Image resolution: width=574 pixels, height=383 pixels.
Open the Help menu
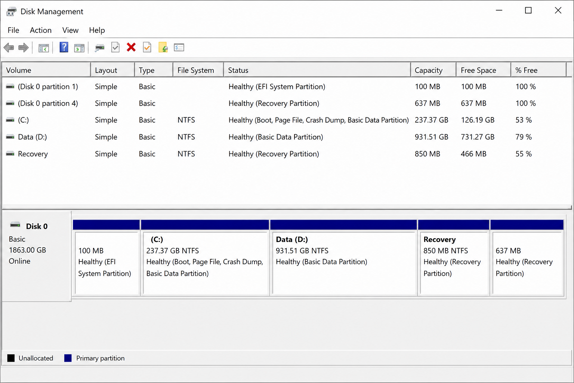click(x=97, y=30)
